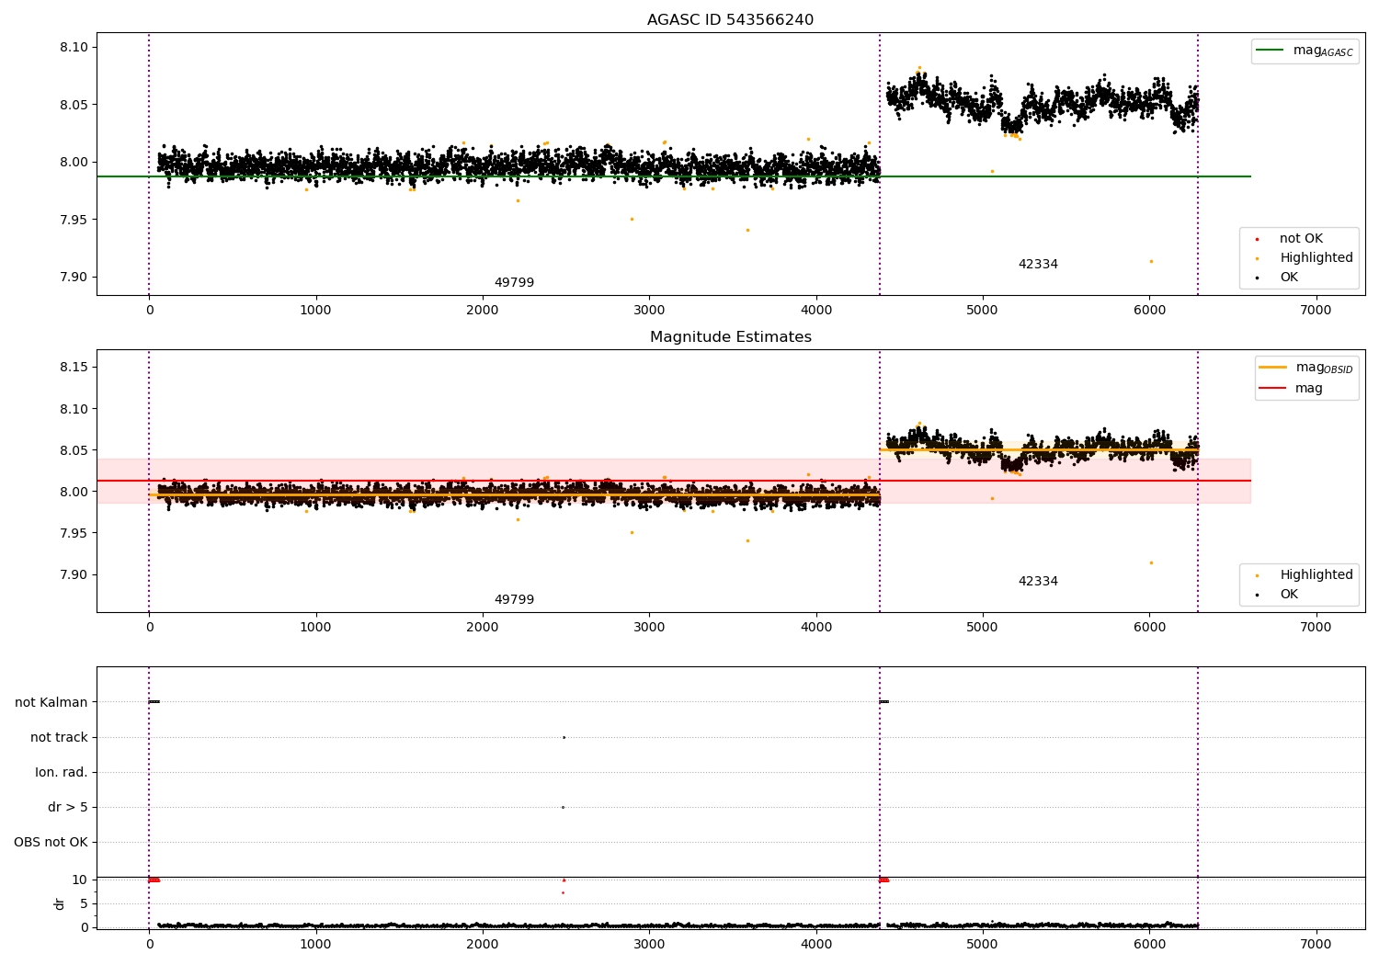The width and height of the screenshot is (1379, 965).
Task: Click the 49799 label in Magnitude Estimates plot
Action: click(514, 600)
